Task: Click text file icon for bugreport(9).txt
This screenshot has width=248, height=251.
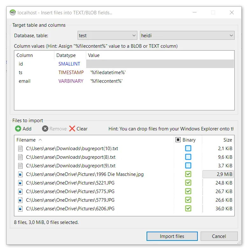Action: click(x=21, y=166)
